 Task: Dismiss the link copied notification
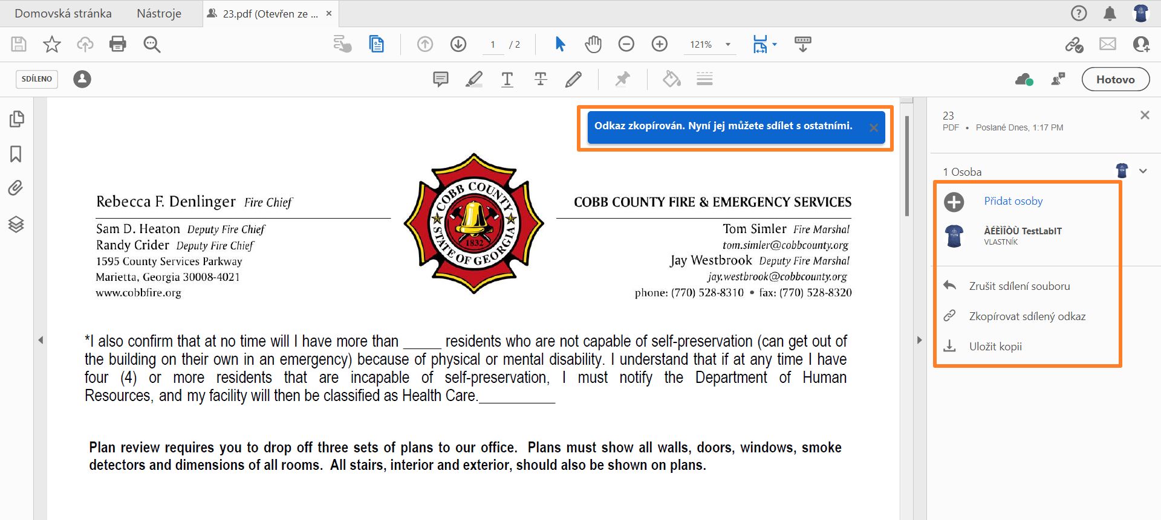coord(874,127)
